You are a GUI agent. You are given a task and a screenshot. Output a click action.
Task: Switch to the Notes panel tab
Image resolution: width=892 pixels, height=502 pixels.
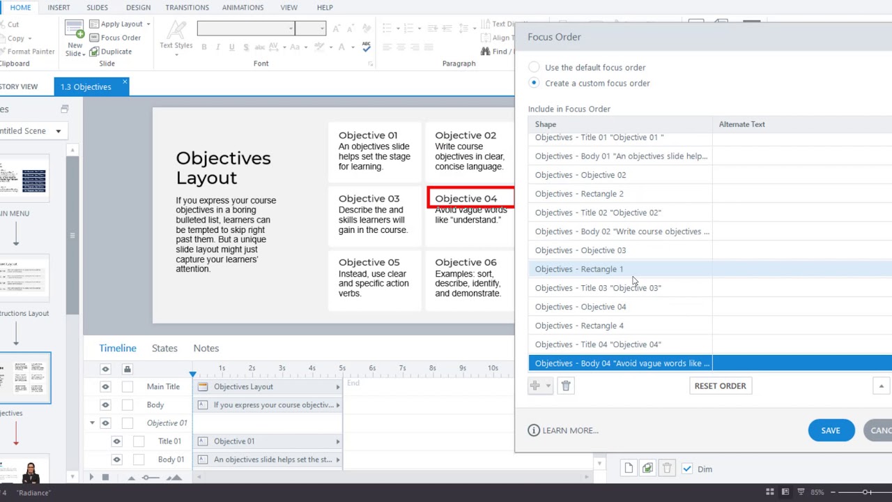[206, 348]
